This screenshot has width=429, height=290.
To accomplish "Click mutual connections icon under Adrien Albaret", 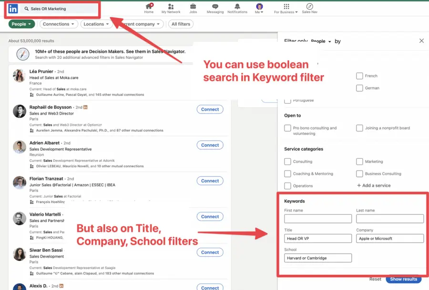I will point(32,166).
